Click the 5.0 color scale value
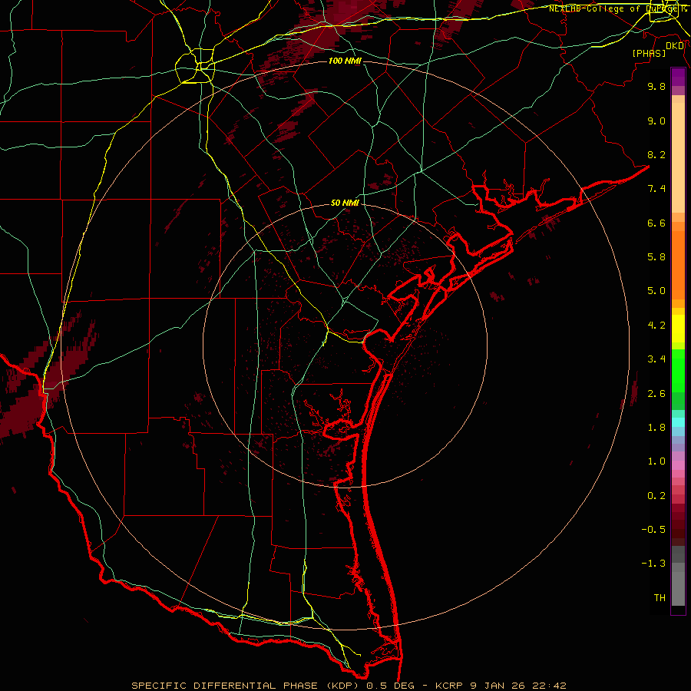This screenshot has height=691, width=691. pyautogui.click(x=656, y=291)
